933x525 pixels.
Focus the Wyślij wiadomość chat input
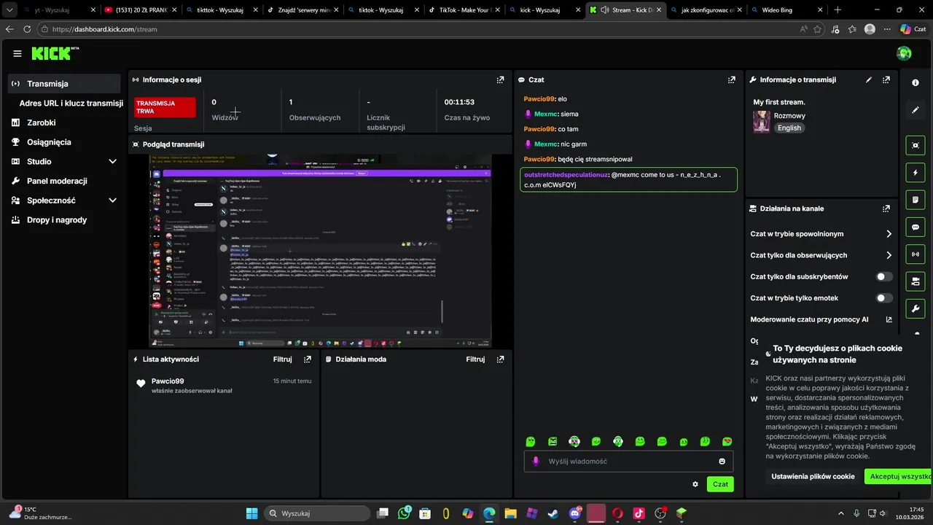pos(628,462)
